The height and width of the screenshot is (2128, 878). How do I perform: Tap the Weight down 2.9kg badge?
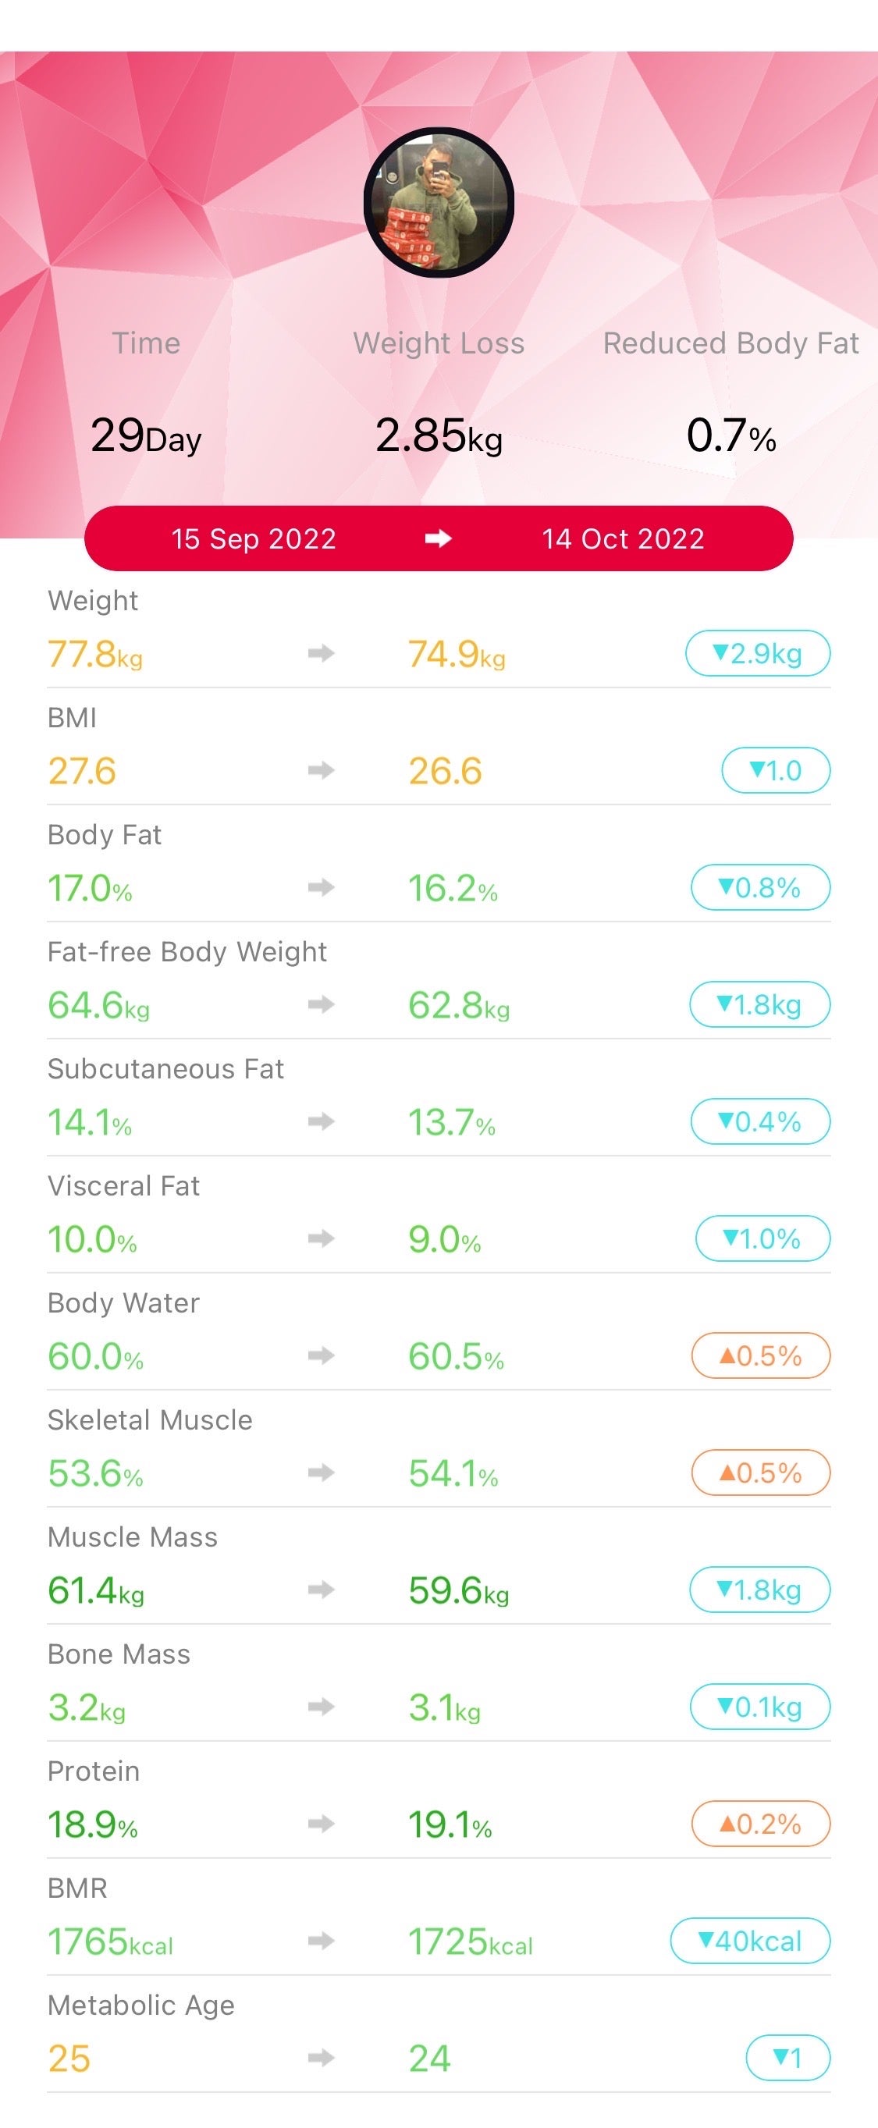pos(757,653)
